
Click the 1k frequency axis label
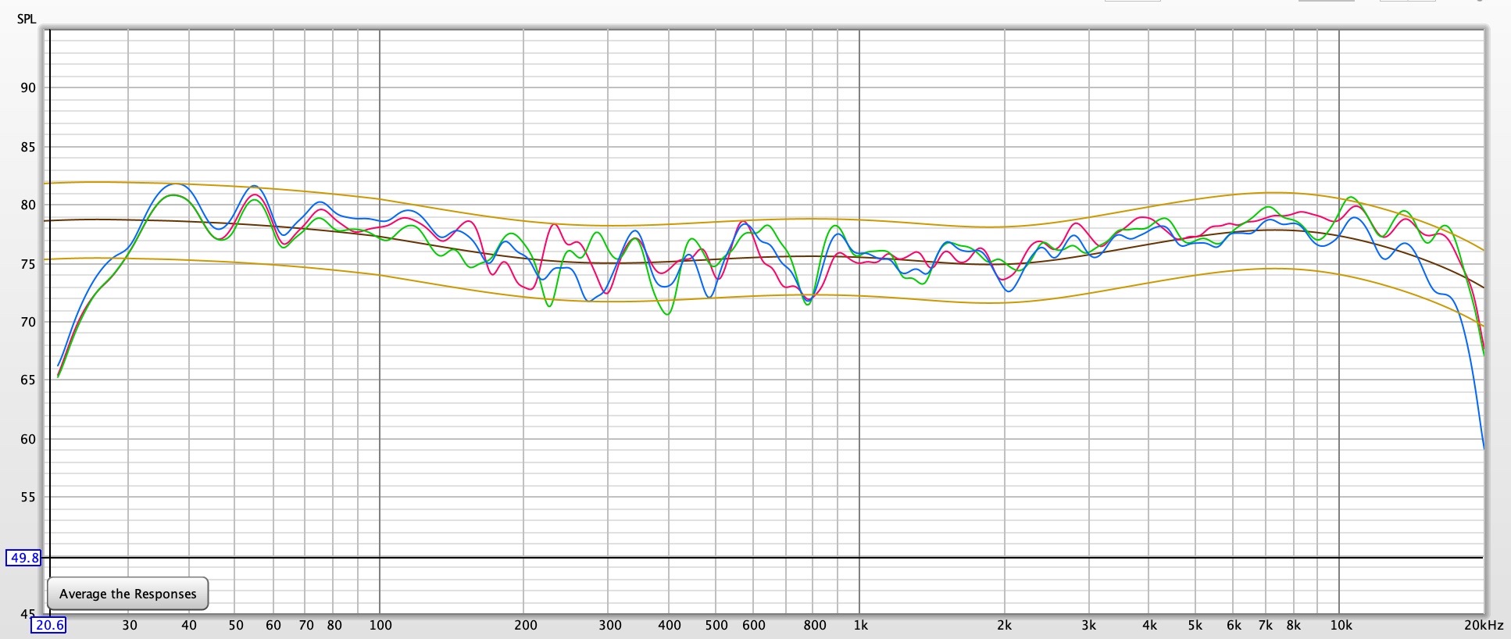pos(861,625)
